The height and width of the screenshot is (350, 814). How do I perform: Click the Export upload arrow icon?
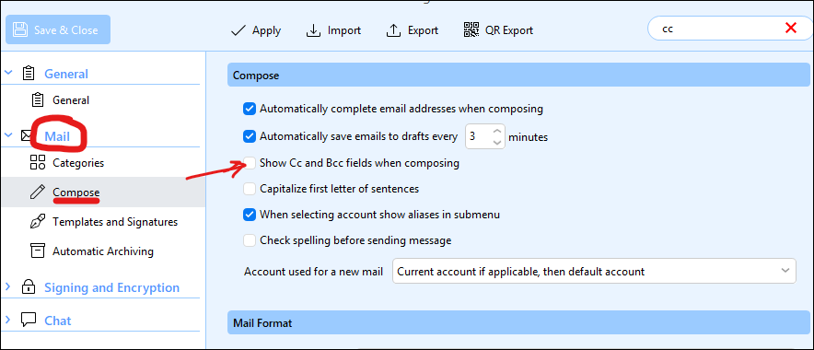click(393, 30)
